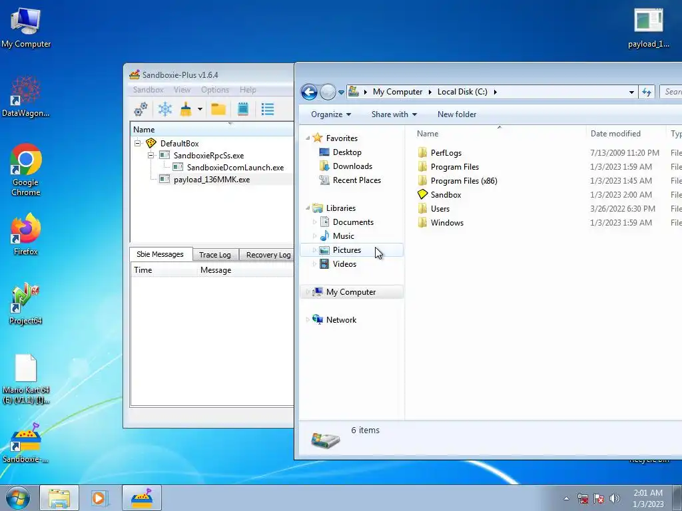Click the Time column header in messages
Screen dimensions: 682x511
(143, 270)
